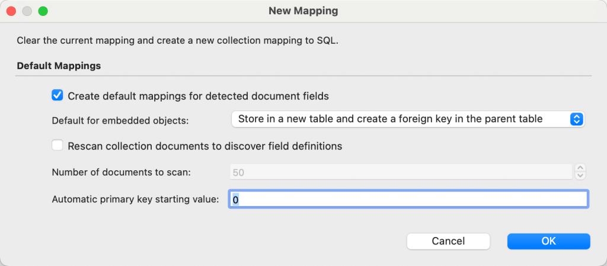This screenshot has width=607, height=266.
Task: Uncheck the Create default mappings checkbox
Action: (57, 95)
